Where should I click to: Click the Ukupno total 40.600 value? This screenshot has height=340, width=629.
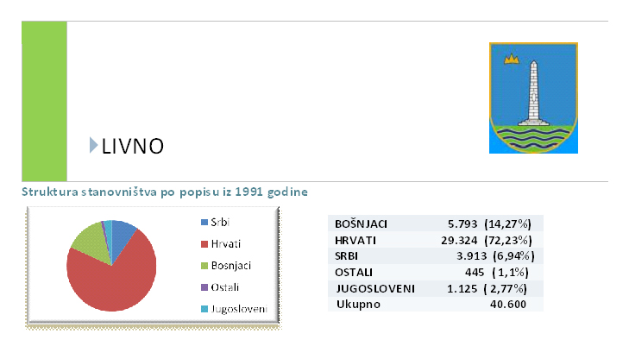[x=508, y=305]
